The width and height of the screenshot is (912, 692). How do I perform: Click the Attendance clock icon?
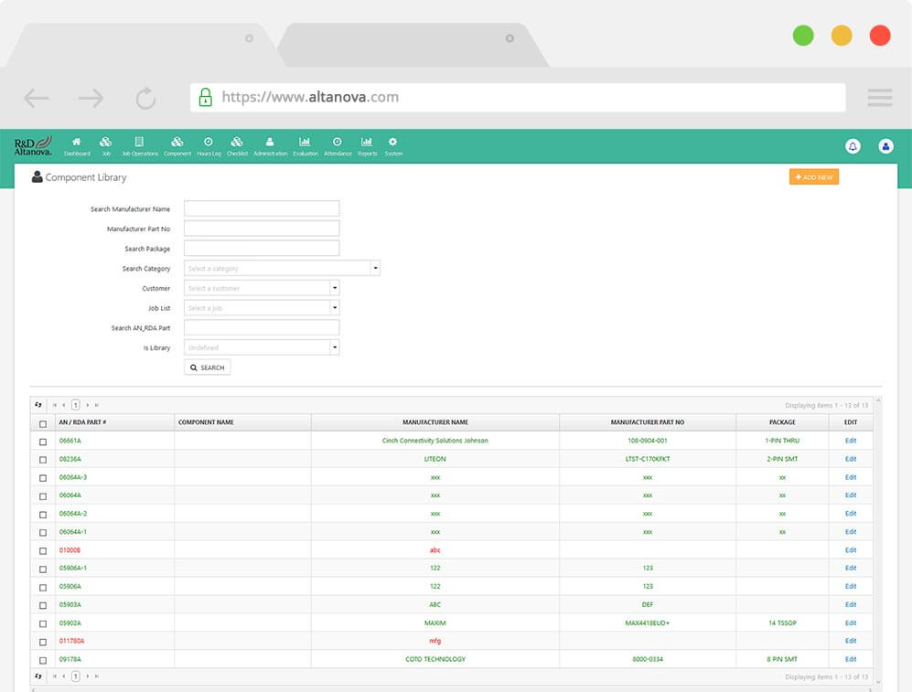pyautogui.click(x=338, y=142)
